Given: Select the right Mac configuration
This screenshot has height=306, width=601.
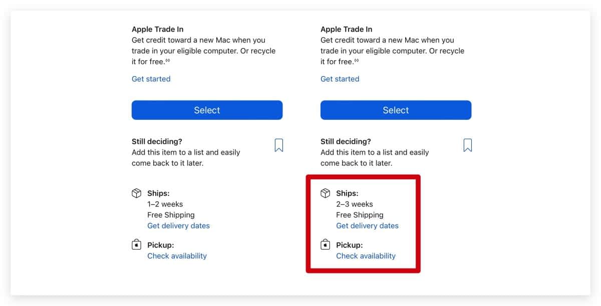Looking at the screenshot, I should (396, 110).
